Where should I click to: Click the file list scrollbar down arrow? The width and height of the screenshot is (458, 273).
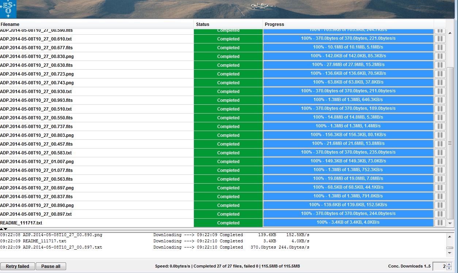tap(450, 223)
